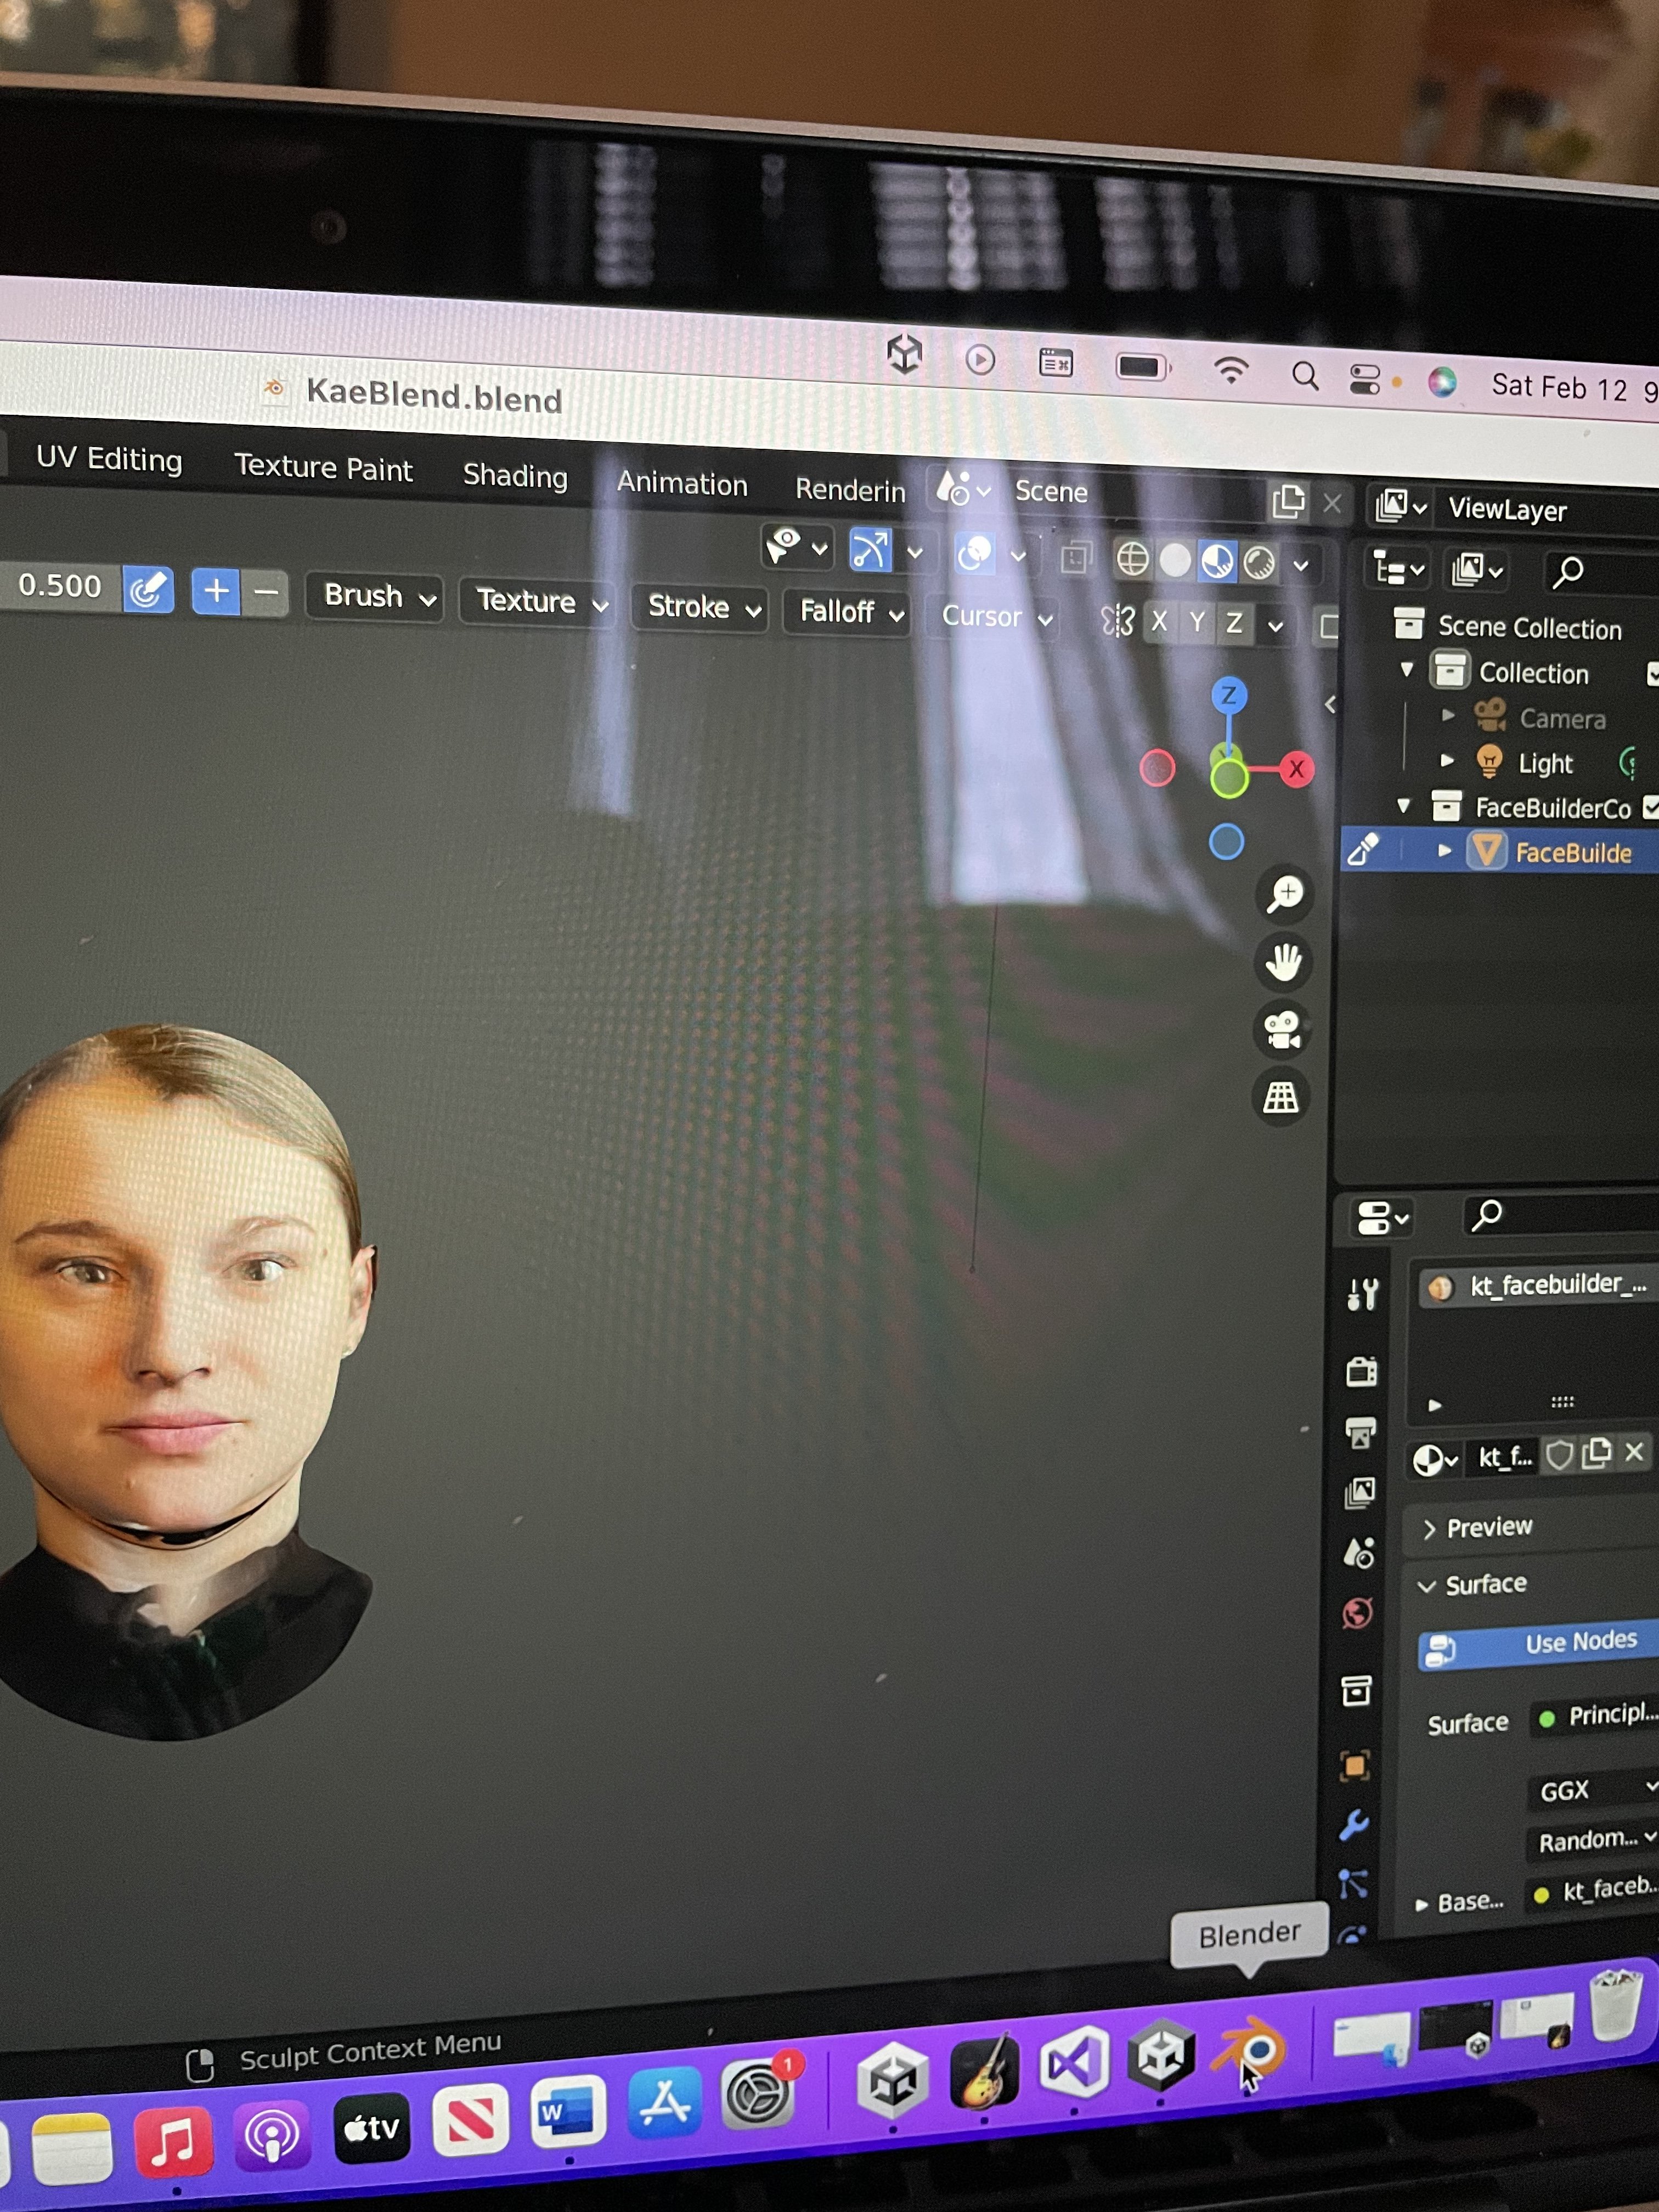Open the Falloff dropdown
The image size is (1659, 2212).
tap(846, 612)
